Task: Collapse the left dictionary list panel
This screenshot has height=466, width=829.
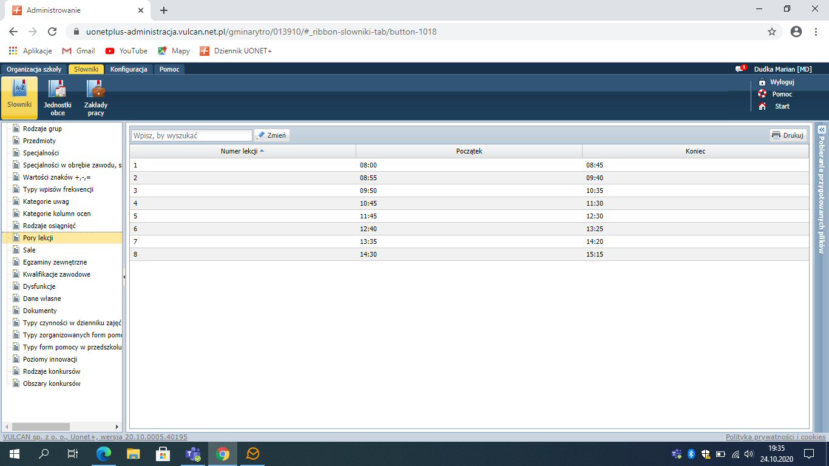Action: pyautogui.click(x=124, y=277)
